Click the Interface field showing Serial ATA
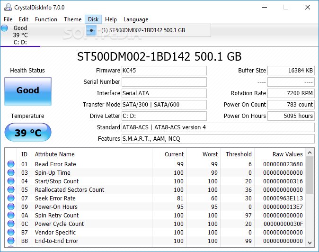The height and width of the screenshot is (252, 319). (x=164, y=93)
